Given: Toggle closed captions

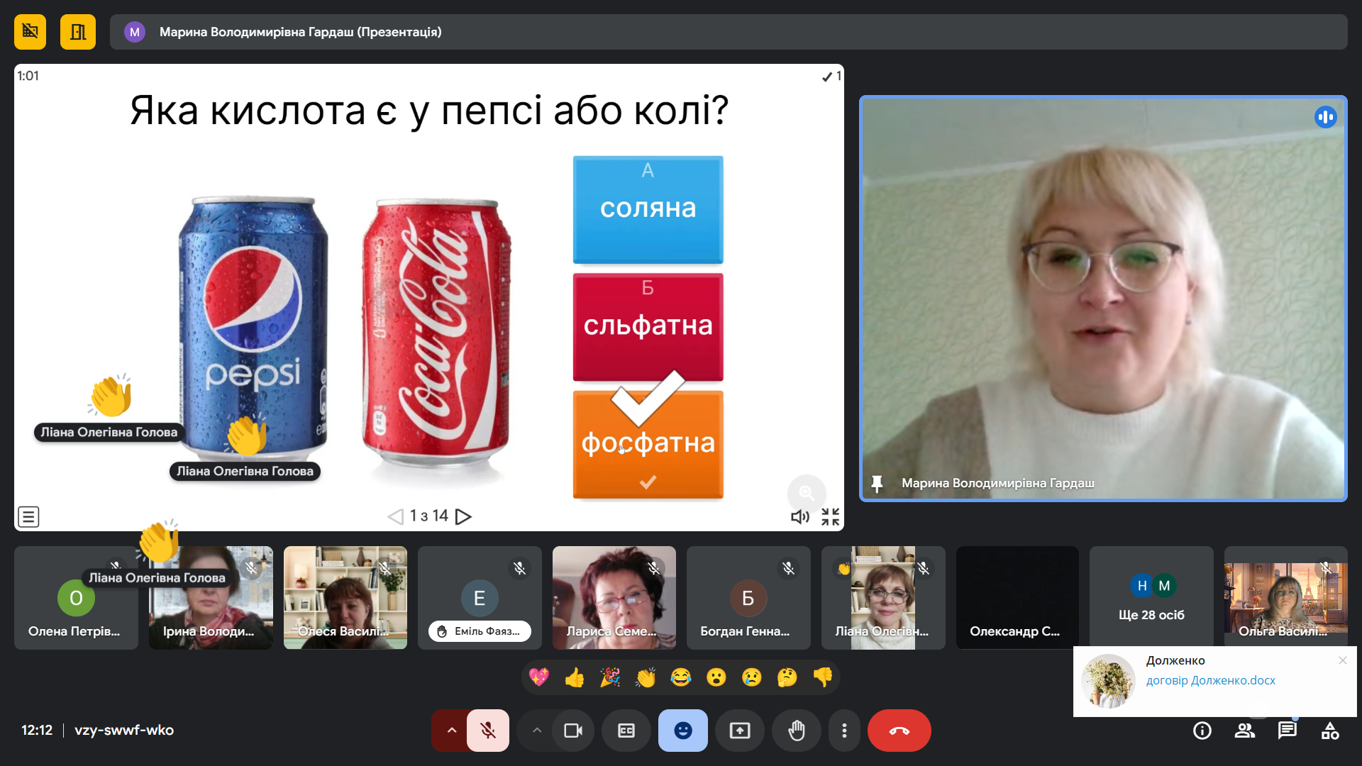Looking at the screenshot, I should pyautogui.click(x=626, y=731).
